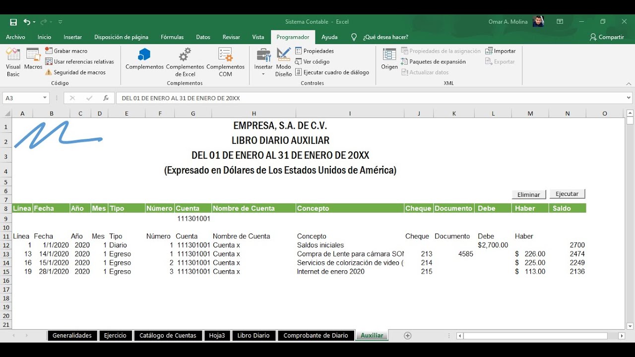This screenshot has width=635, height=357.
Task: Click the horizontal scrollbar track
Action: pos(540,336)
